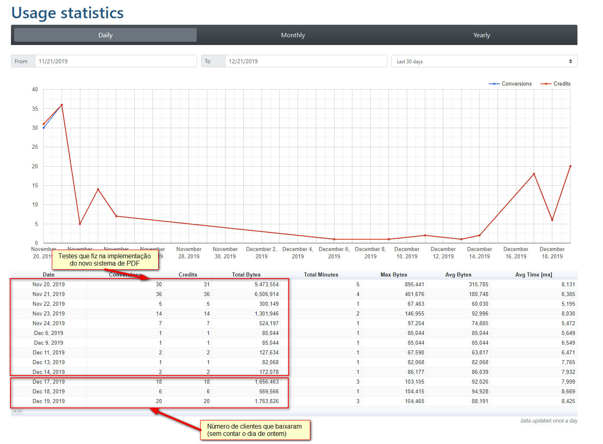Sort by Total Bytes column header
This screenshot has height=444, width=603.
[246, 275]
